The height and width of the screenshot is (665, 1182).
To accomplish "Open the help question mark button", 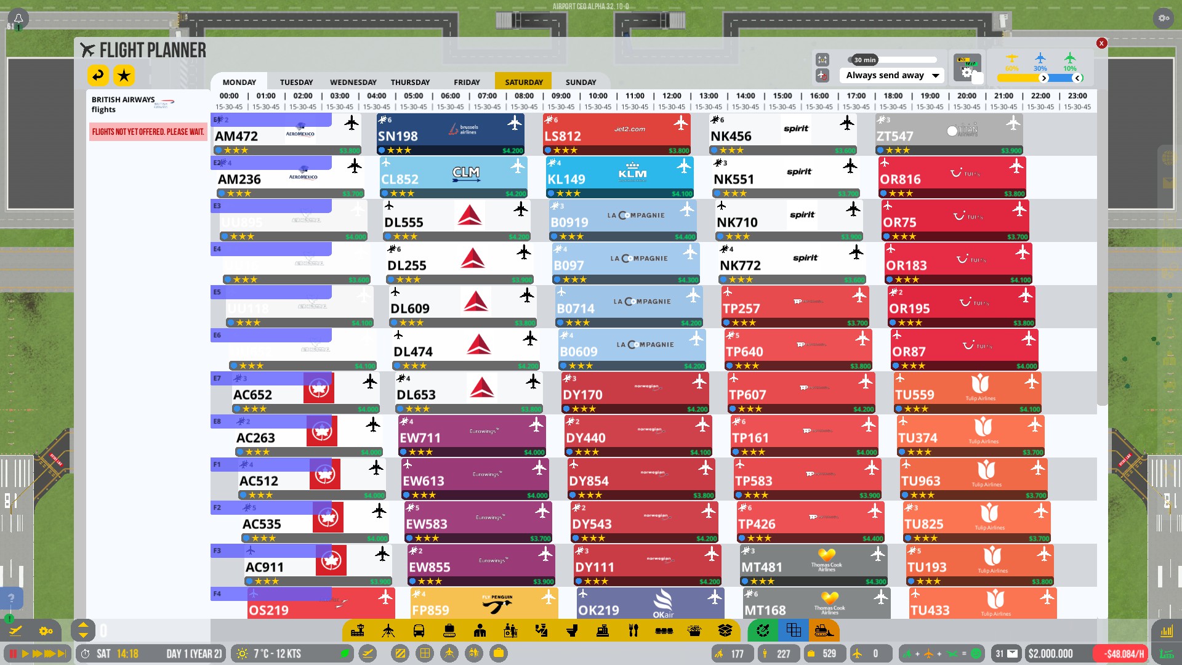I will tap(10, 598).
